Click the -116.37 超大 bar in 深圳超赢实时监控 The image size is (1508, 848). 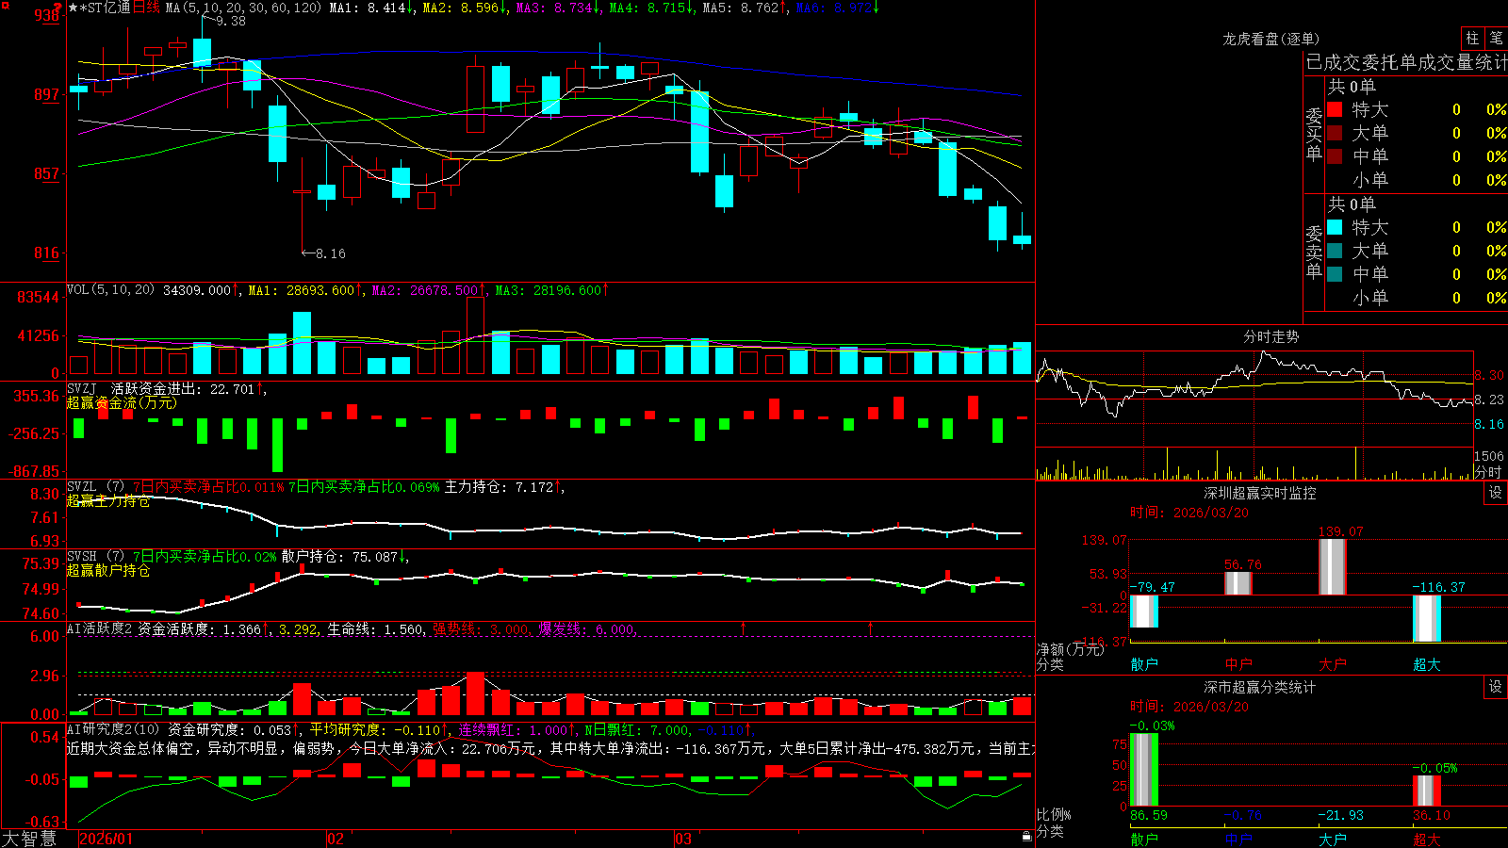pos(1427,619)
